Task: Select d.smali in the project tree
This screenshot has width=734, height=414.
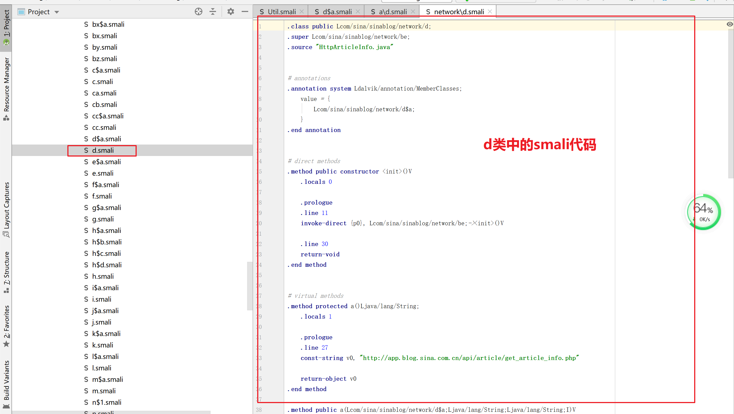Action: point(103,150)
